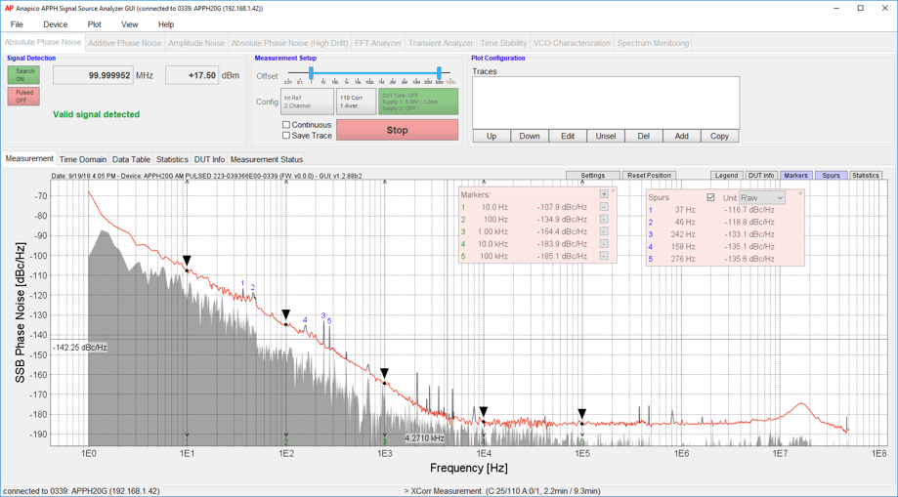
Task: Check the Save Trace option
Action: pos(286,136)
